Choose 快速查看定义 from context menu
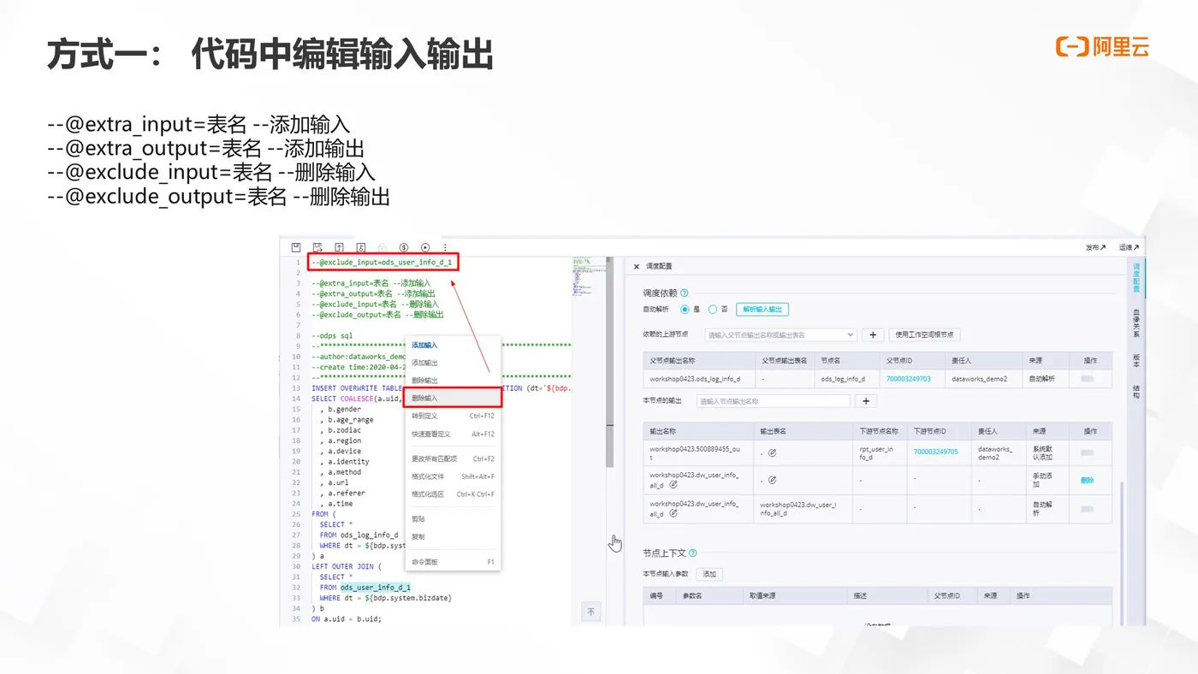This screenshot has width=1198, height=674. (x=453, y=434)
